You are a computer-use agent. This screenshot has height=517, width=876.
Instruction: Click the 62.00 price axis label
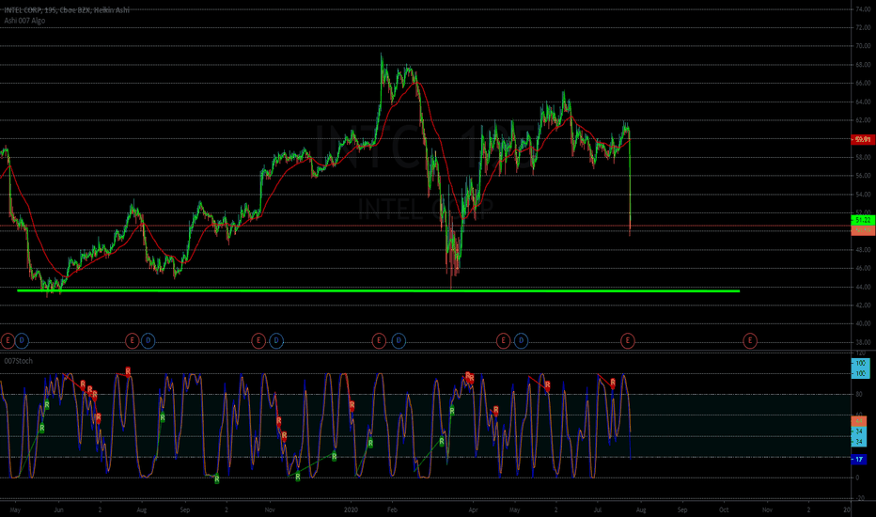tap(863, 120)
